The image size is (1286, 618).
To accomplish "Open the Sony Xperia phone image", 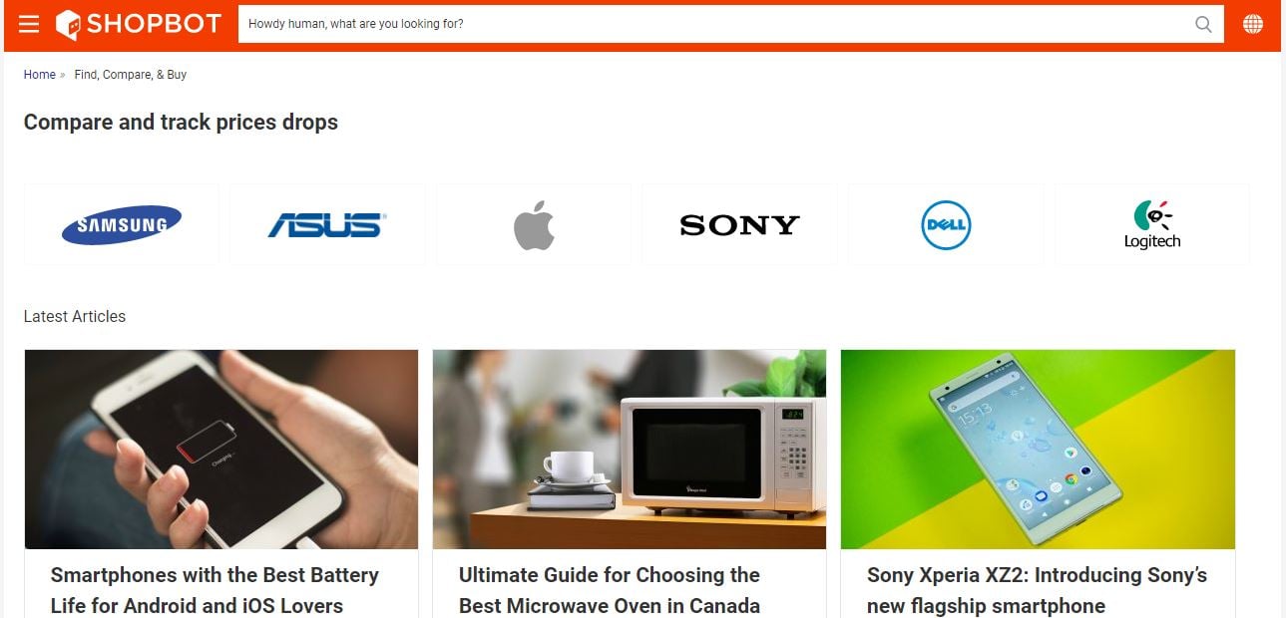I will pyautogui.click(x=1038, y=449).
